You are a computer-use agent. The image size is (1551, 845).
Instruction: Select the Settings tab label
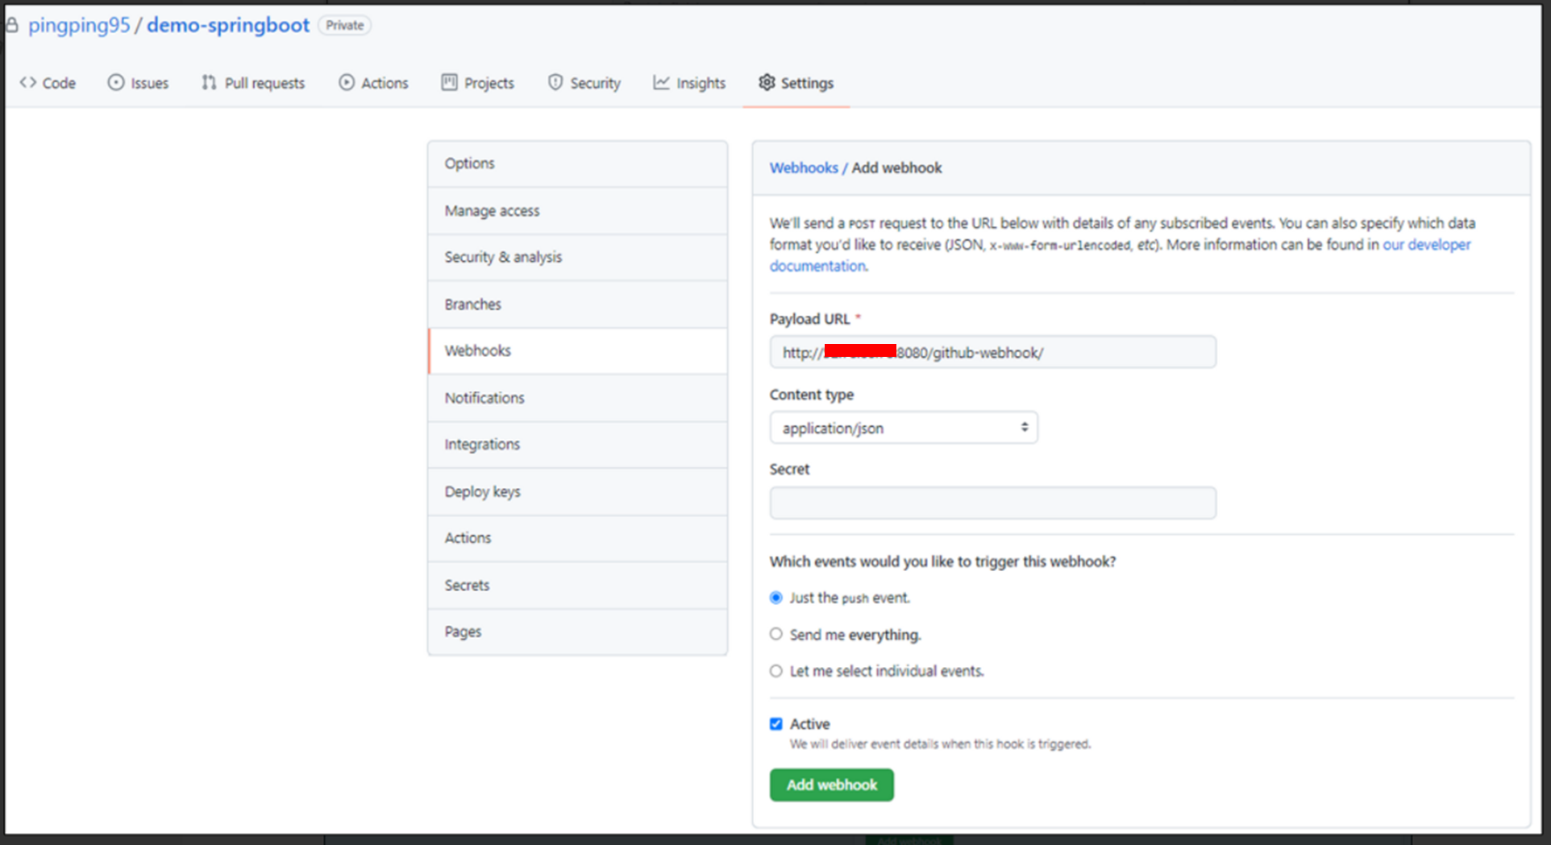(807, 83)
